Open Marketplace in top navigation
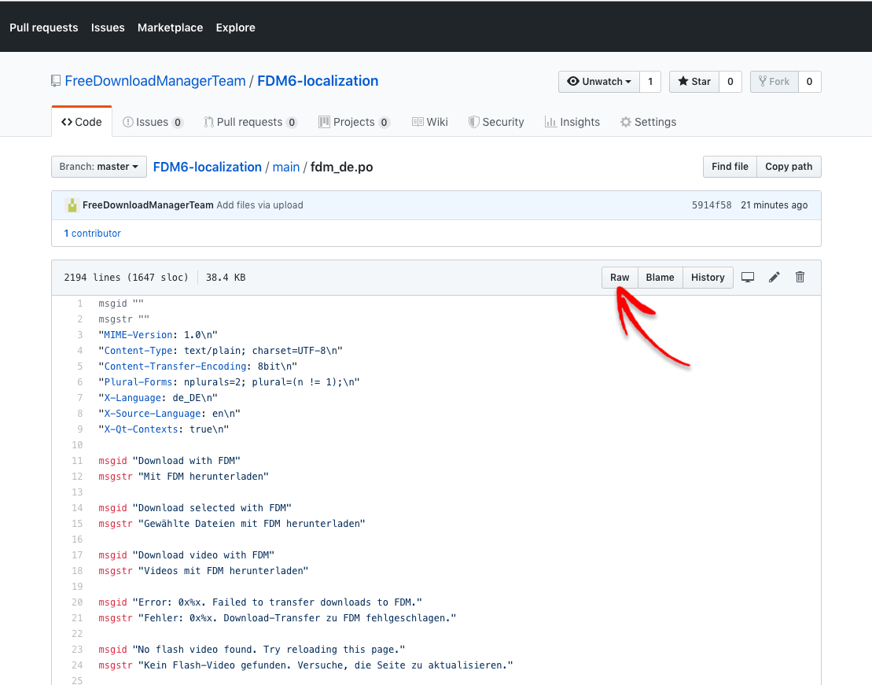This screenshot has width=872, height=685. point(170,28)
